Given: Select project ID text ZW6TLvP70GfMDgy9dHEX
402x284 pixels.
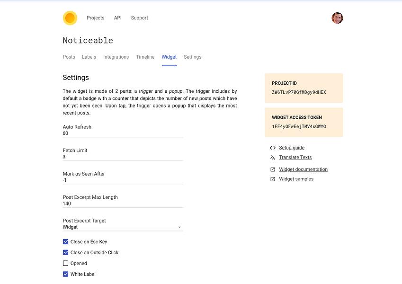Looking at the screenshot, I should click(299, 92).
